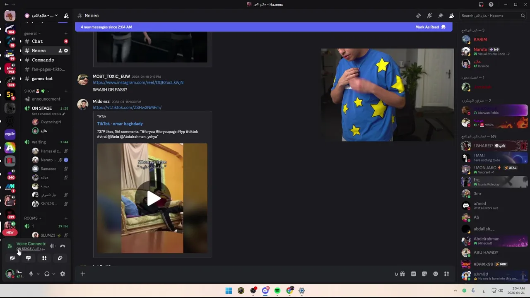The height and width of the screenshot is (298, 530).
Task: Open Abdelrahman member playing Minecraft
Action: pos(494,241)
